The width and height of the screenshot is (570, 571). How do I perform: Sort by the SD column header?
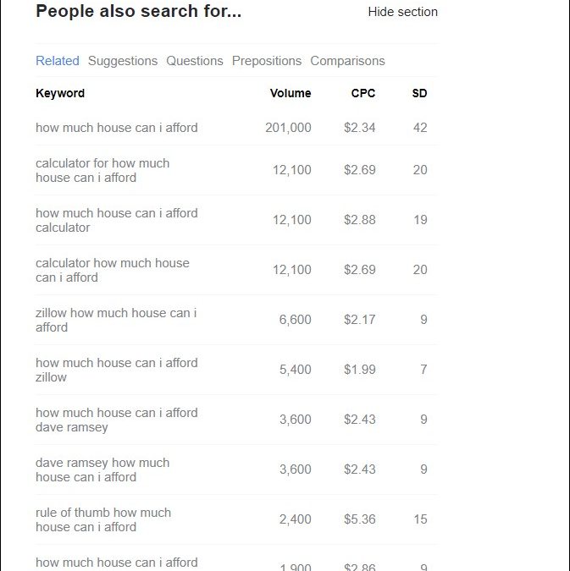419,93
